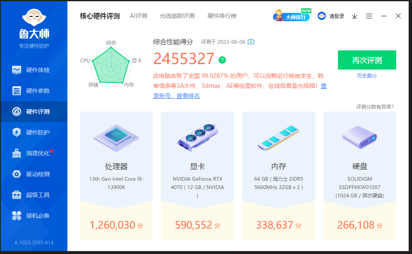The width and height of the screenshot is (412, 254).
Task: Click the 内存 RAM stick icon
Action: pos(278,137)
